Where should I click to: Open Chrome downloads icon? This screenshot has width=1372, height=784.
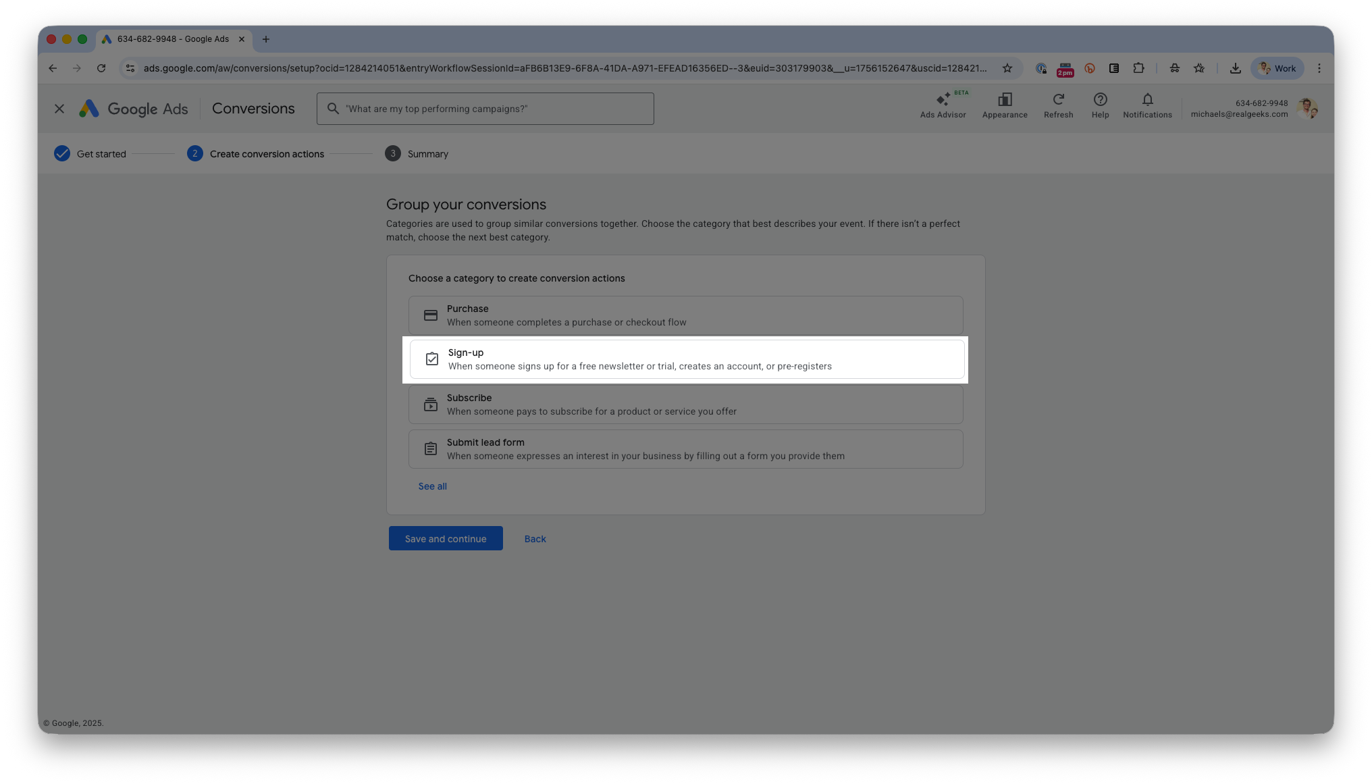[1235, 68]
